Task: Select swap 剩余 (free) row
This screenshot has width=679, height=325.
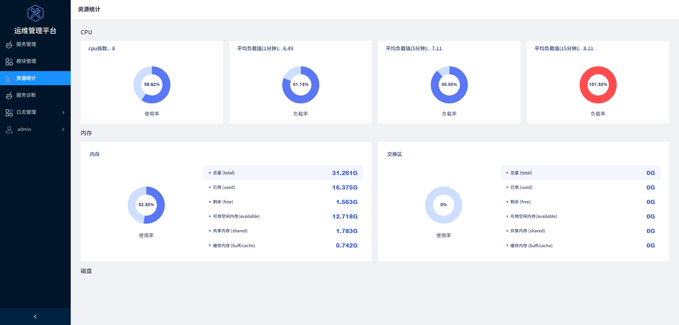Action: [x=580, y=202]
